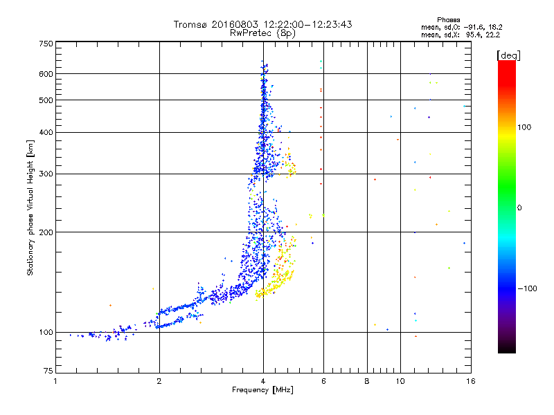Select the 'RwPretec (8p)' subtitle text
This screenshot has height=415, width=554.
click(x=262, y=33)
